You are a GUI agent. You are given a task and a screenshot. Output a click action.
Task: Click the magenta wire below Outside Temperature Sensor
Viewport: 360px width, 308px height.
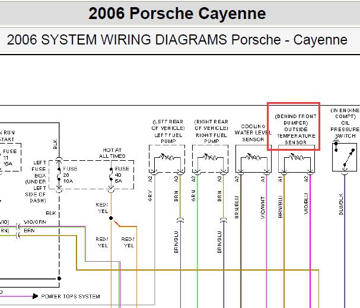[x=310, y=241]
